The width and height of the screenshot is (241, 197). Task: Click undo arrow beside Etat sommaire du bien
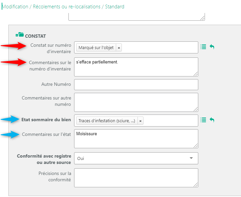[x=212, y=120]
